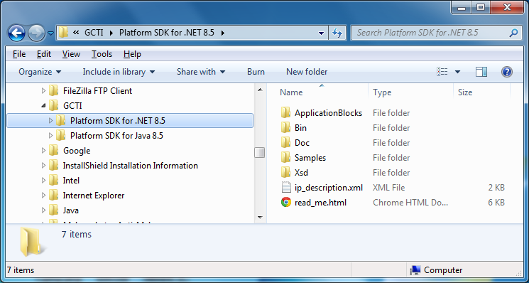Expand Platform SDK for .NET 8.5 node

50,121
